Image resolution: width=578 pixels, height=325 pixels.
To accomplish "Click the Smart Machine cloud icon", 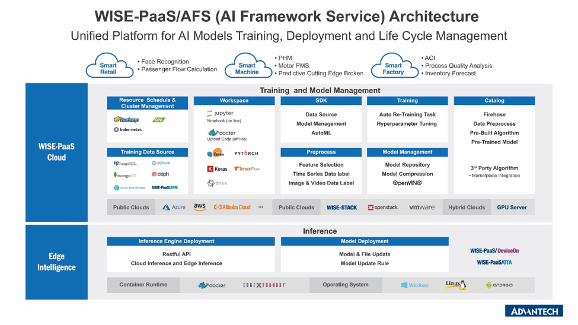I will (248, 66).
